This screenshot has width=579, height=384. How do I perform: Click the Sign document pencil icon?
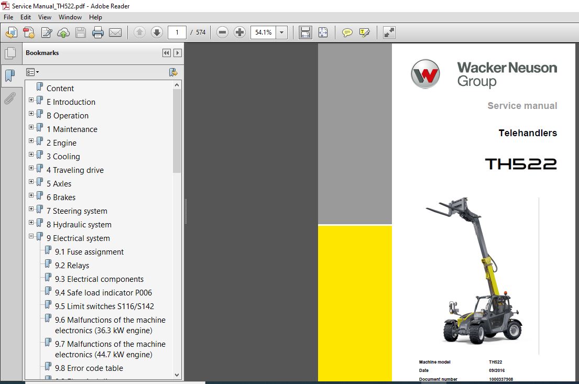tap(47, 32)
